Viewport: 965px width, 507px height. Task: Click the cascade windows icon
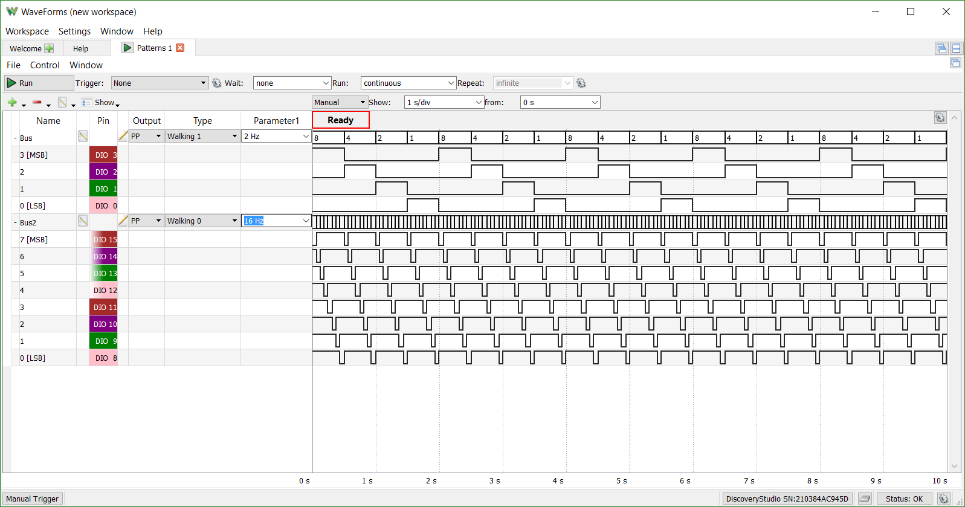pos(941,48)
